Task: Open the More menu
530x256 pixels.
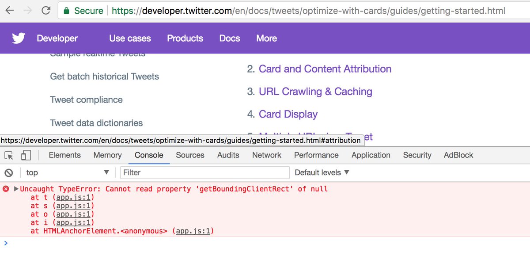Action: 267,38
